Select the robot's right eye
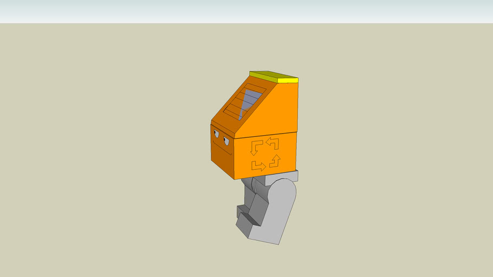This screenshot has height=277, width=493. 226,142
